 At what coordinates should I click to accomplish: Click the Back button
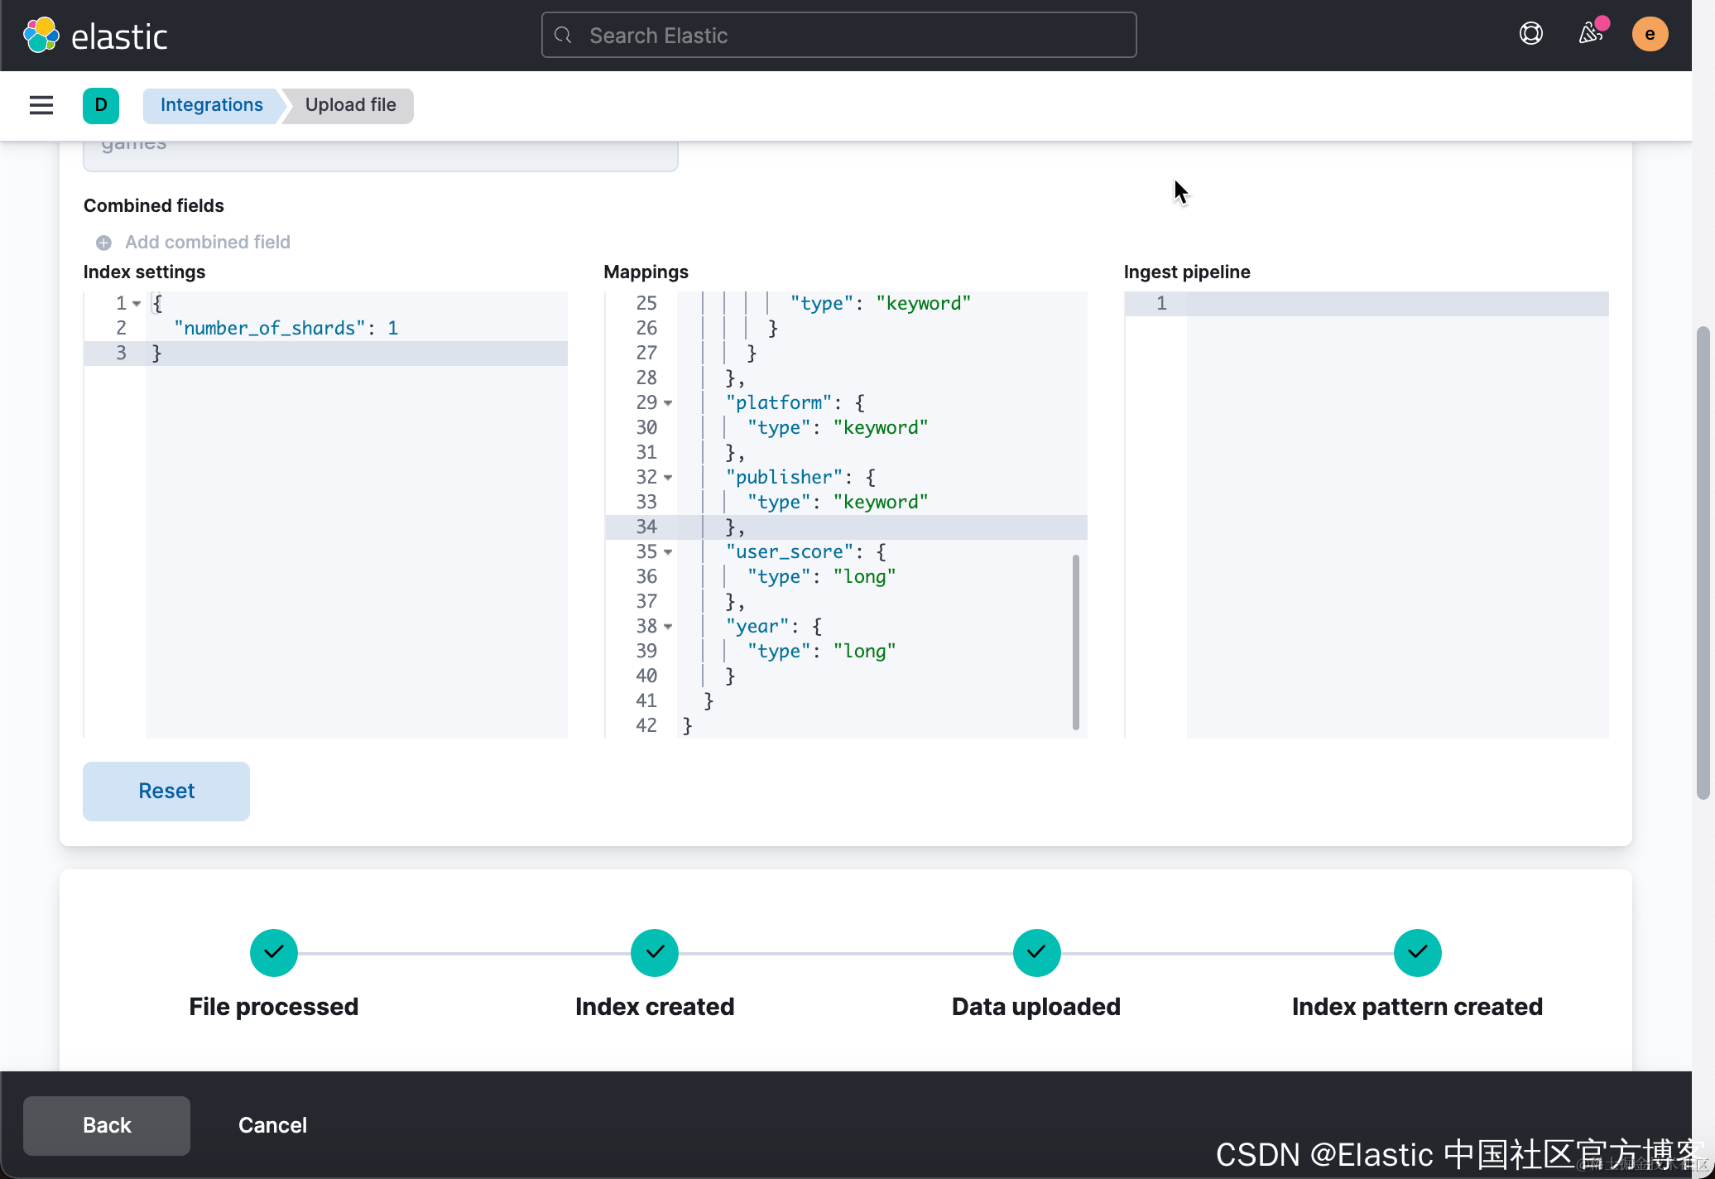point(107,1125)
